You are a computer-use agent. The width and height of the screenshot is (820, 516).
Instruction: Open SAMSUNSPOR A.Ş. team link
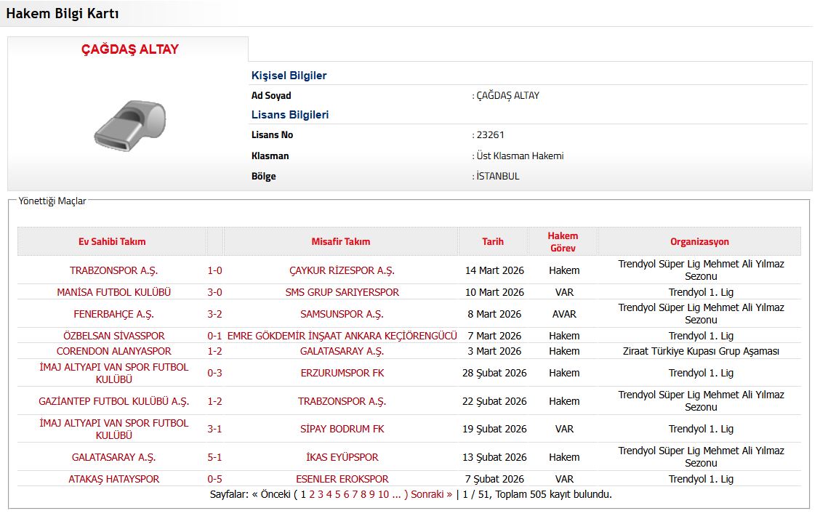click(x=342, y=314)
